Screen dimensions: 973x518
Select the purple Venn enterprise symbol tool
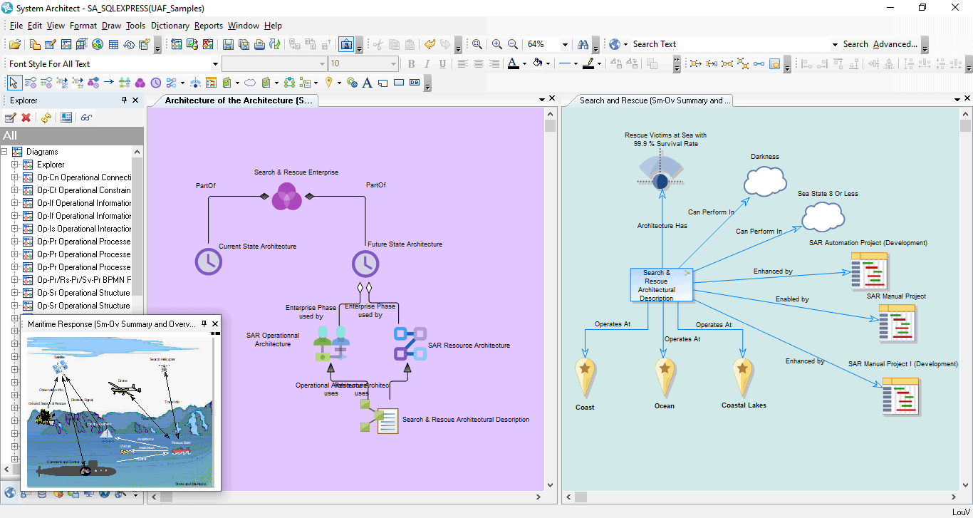140,83
